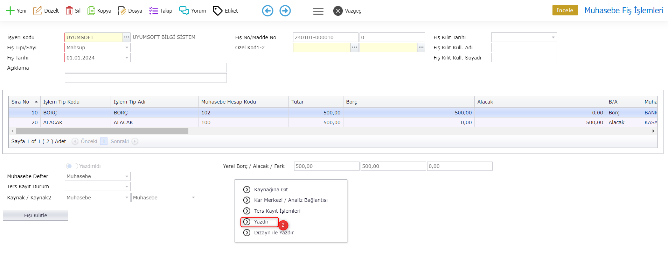The image size is (668, 255).
Task: Open the Yorum comment icon
Action: [184, 11]
